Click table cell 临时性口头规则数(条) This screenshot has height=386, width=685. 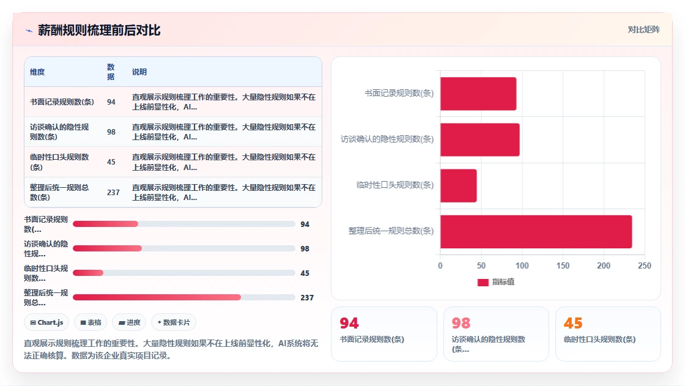[59, 162]
